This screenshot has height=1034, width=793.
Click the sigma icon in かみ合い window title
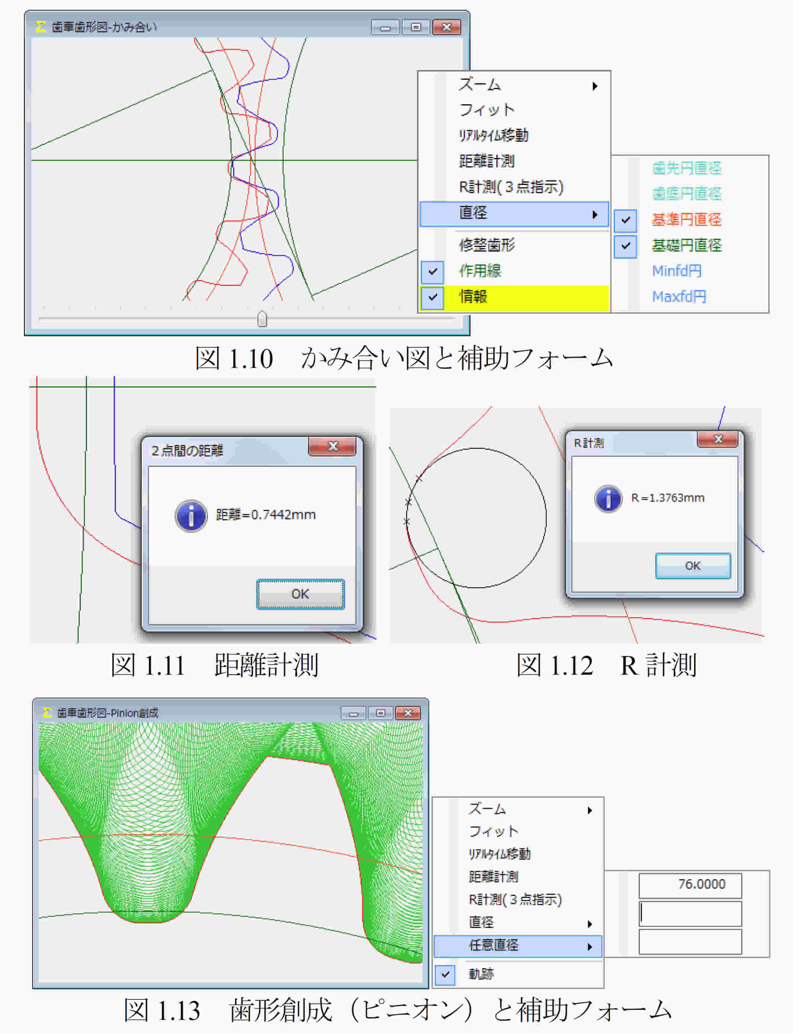41,27
